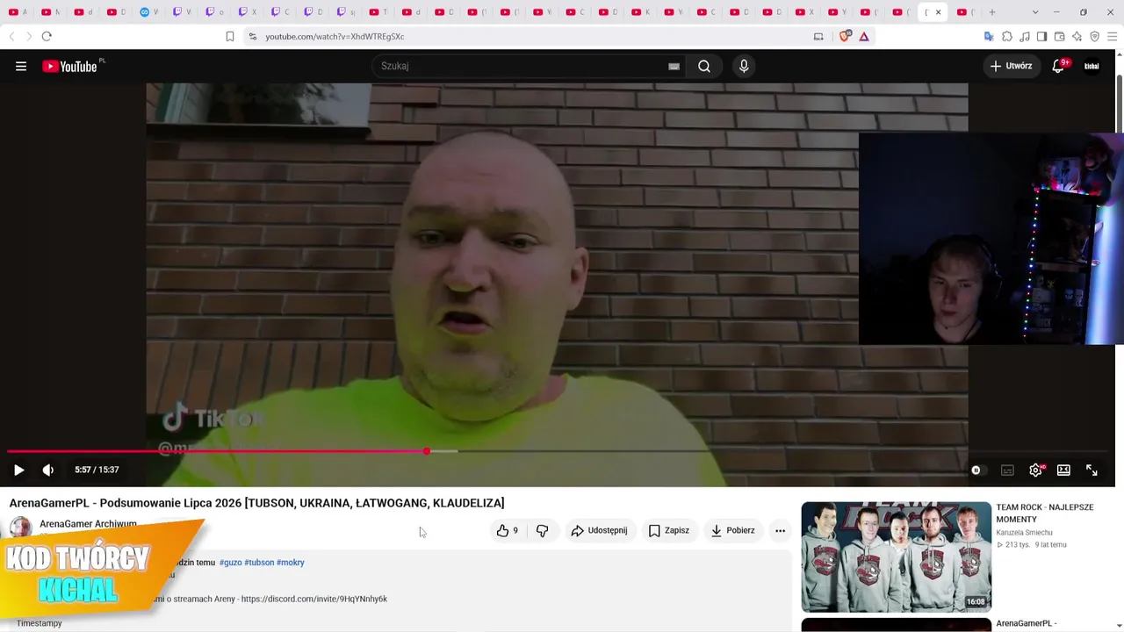Open the Brave VPN shield icon
Viewport: 1124px width, 632px height.
pos(1094,37)
